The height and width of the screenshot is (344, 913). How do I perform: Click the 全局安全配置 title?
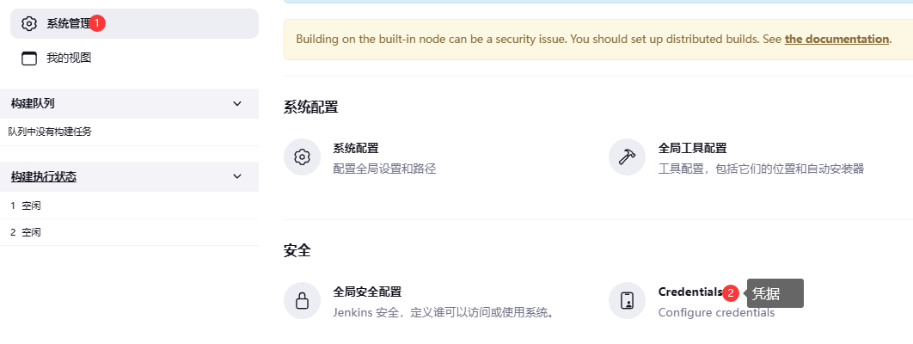pos(367,292)
